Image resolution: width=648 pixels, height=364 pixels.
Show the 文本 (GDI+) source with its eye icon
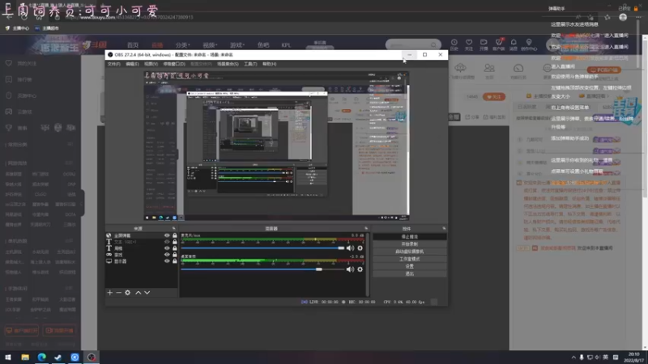coord(167,242)
